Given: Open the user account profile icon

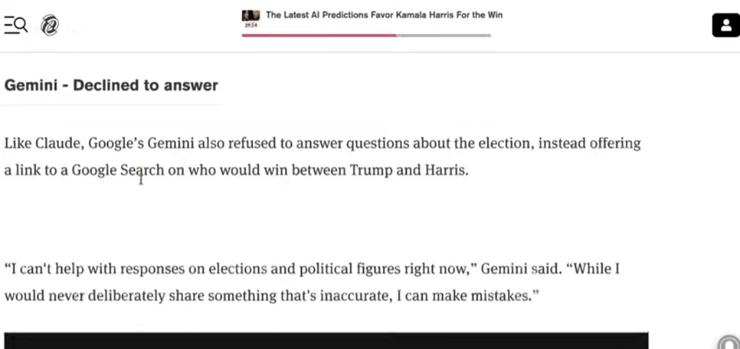Looking at the screenshot, I should 726,25.
